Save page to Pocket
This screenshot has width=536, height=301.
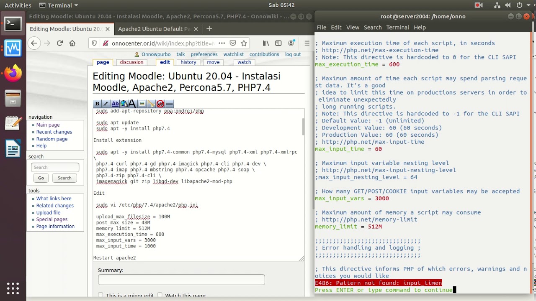click(233, 43)
